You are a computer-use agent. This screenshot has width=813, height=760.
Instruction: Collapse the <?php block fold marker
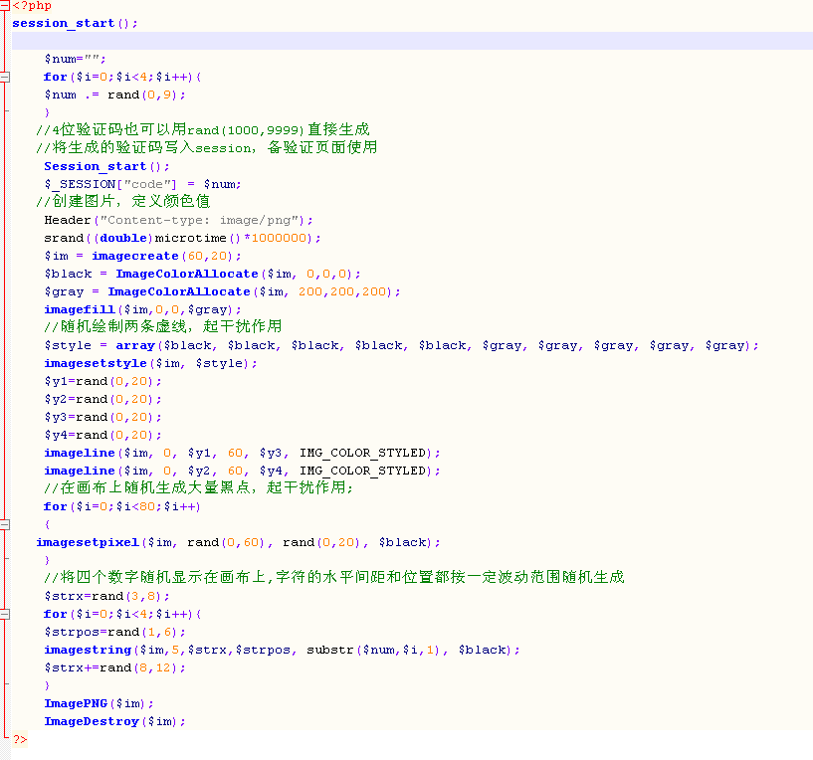pyautogui.click(x=5, y=6)
